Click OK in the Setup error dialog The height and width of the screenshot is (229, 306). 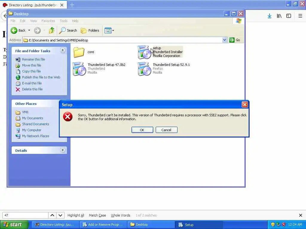click(x=142, y=130)
